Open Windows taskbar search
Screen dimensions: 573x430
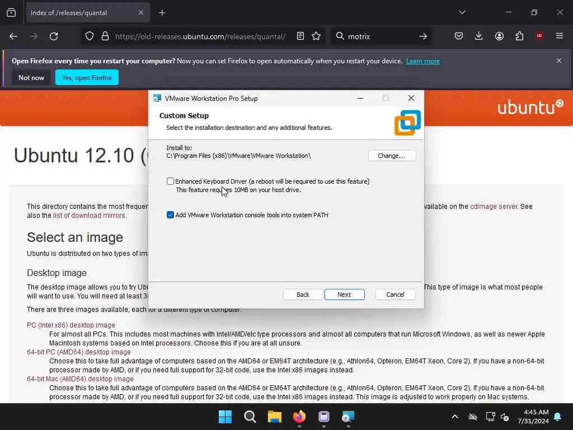(250, 417)
